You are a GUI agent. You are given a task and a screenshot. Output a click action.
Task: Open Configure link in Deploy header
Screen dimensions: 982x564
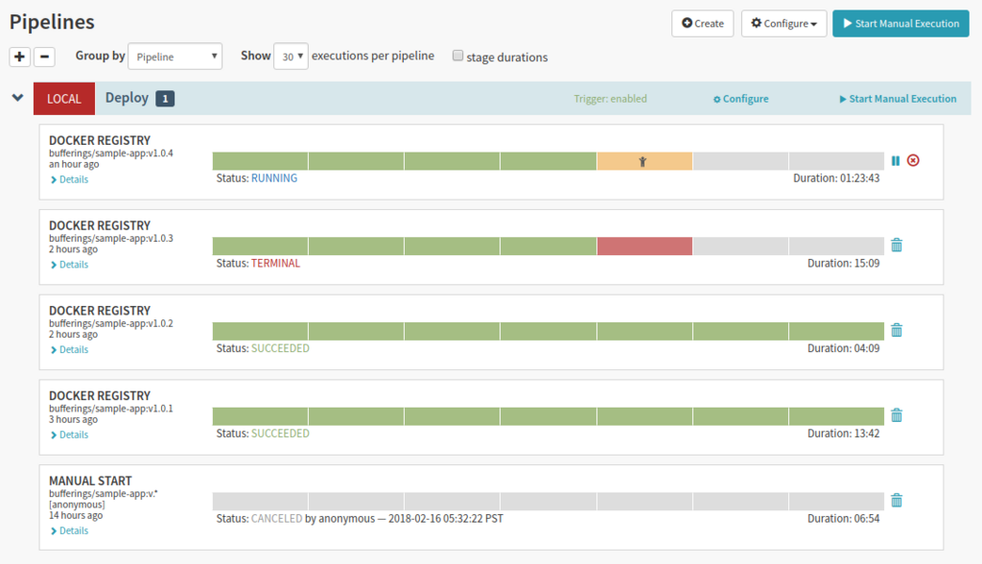tap(741, 99)
